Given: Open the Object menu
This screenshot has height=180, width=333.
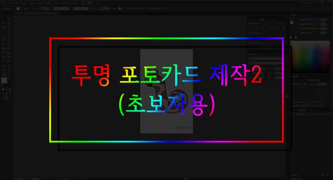Looking at the screenshot, I should click(24, 3).
